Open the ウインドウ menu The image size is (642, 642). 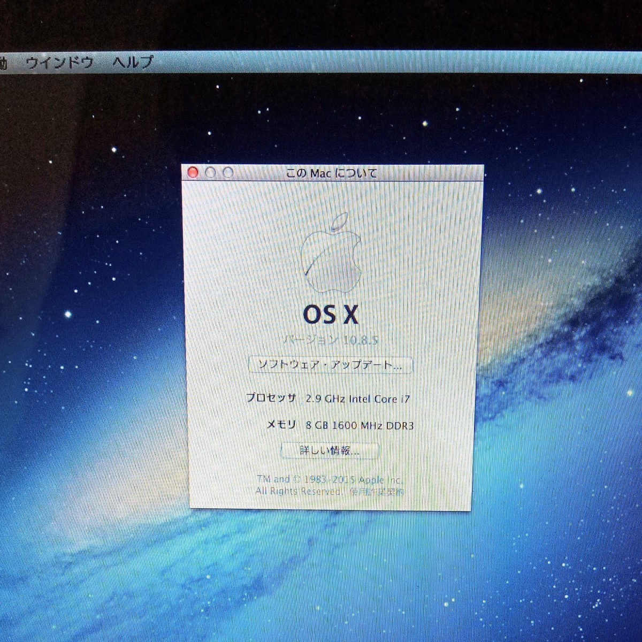tap(59, 63)
